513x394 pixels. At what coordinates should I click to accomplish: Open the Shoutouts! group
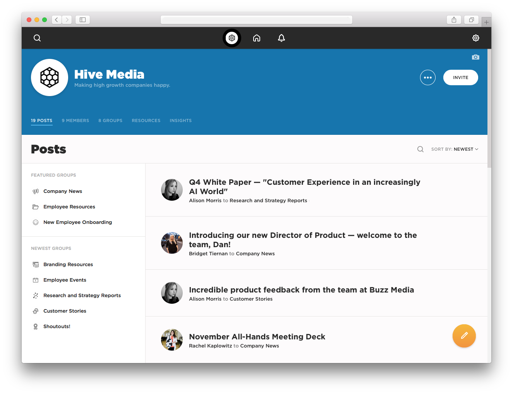57,327
